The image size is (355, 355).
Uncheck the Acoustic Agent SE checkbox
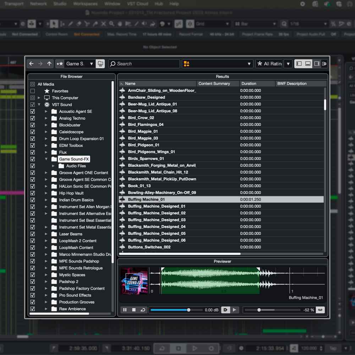33,111
